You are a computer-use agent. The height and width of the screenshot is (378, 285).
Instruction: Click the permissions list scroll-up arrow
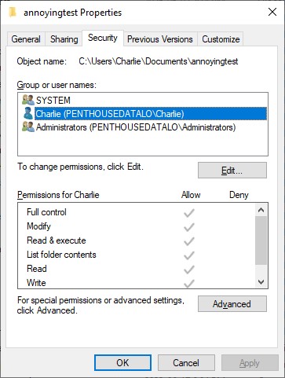point(261,210)
